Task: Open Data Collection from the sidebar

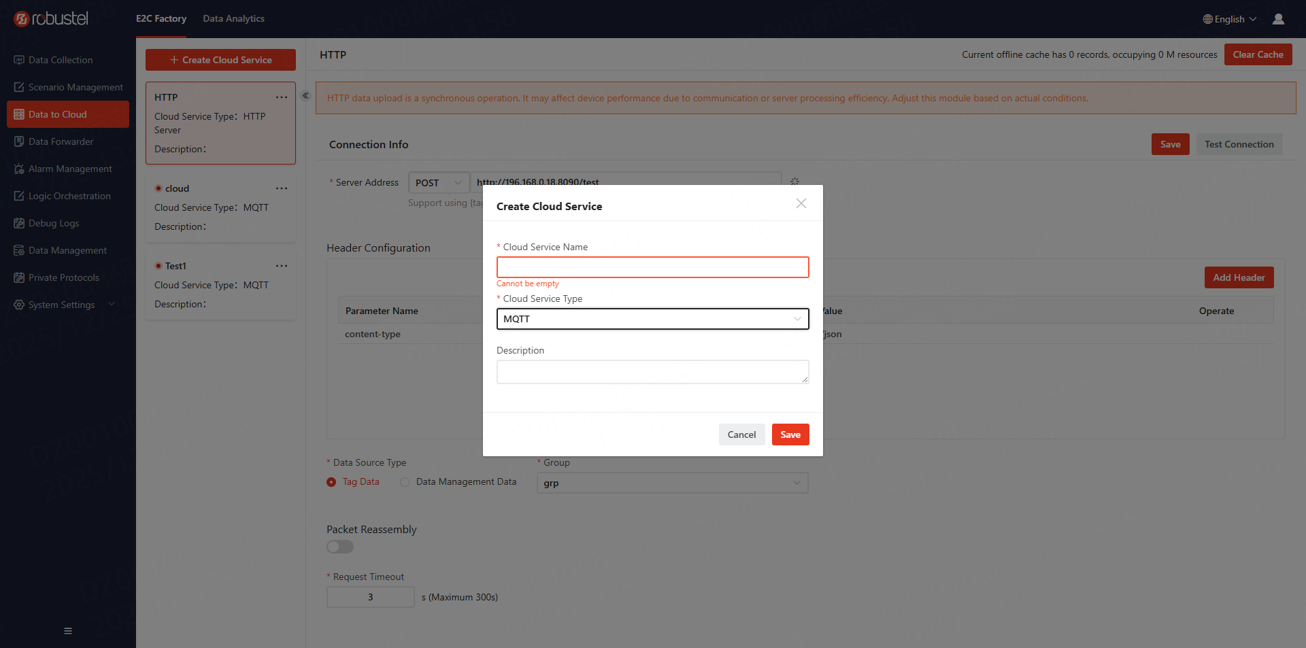Action: coord(60,60)
